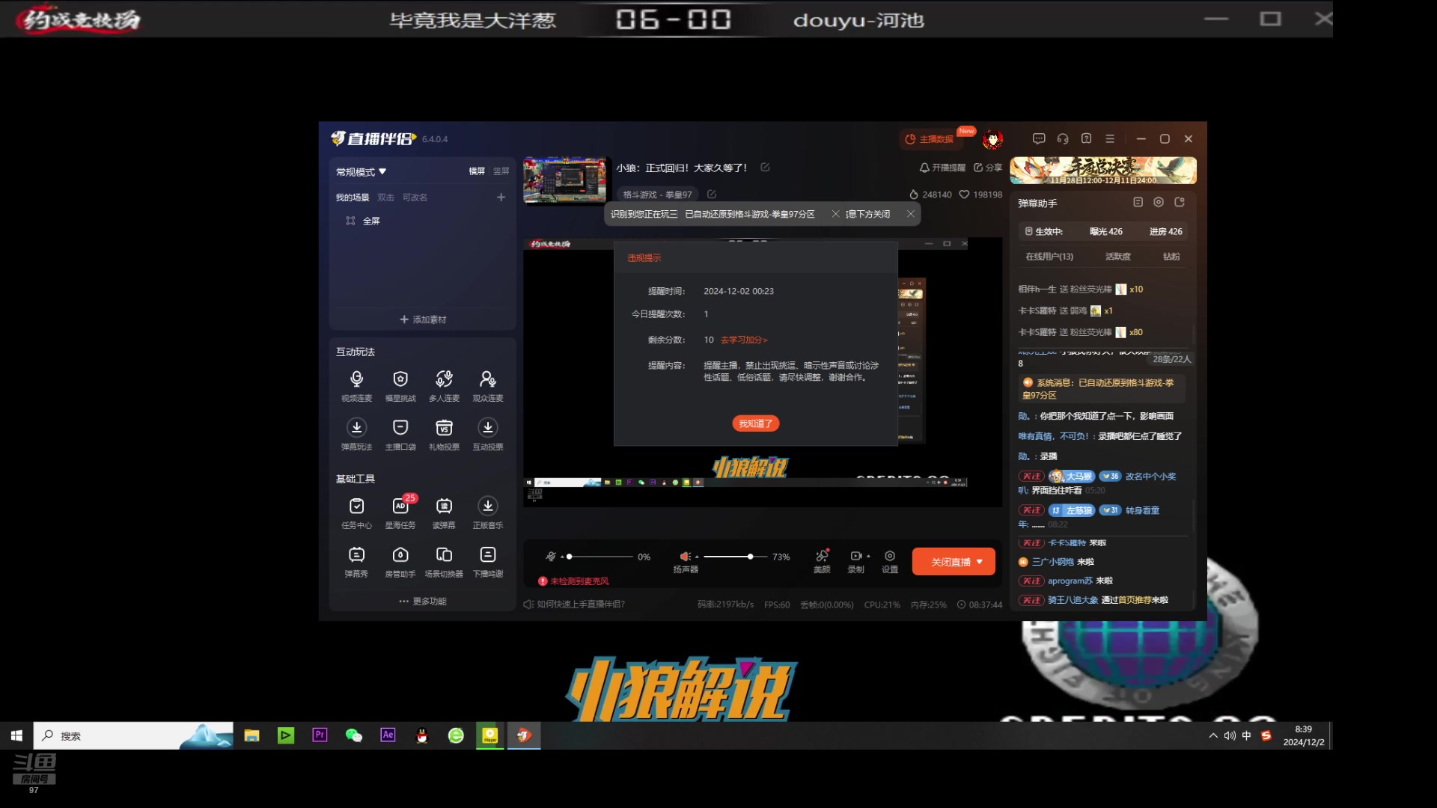This screenshot has height=808, width=1437.
Task: Switch to 竖屏 portrait mode
Action: pos(501,171)
